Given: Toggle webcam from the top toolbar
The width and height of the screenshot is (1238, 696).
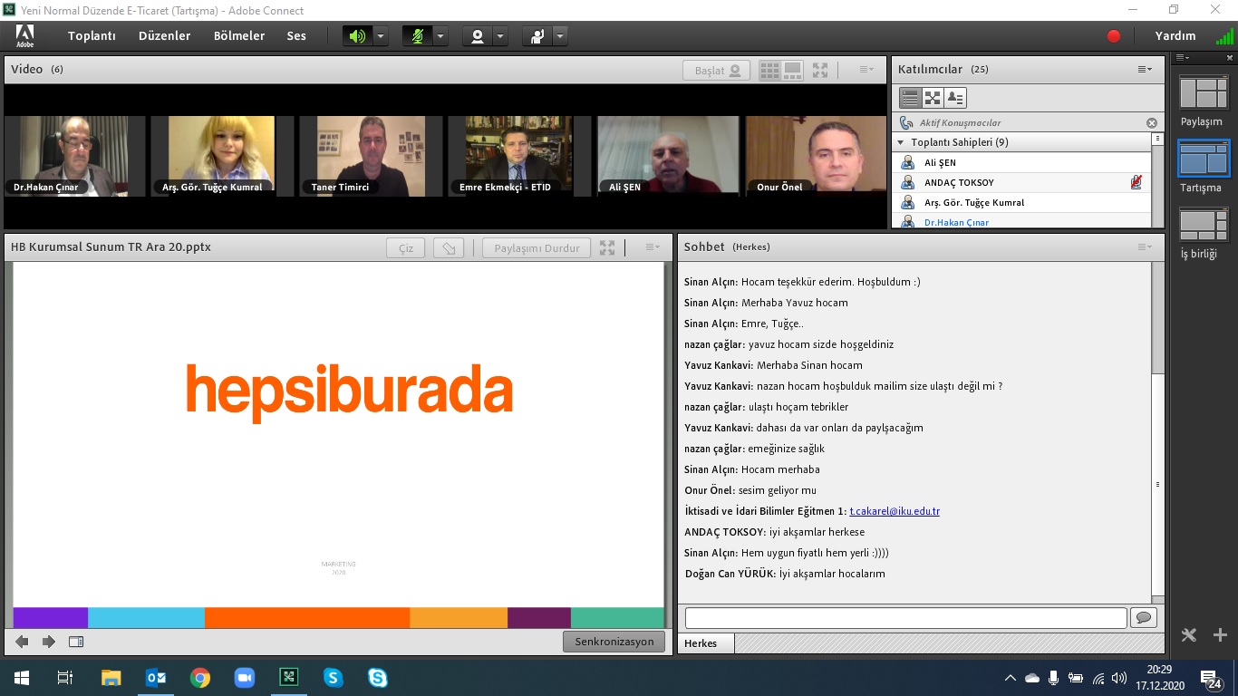Looking at the screenshot, I should 478,36.
